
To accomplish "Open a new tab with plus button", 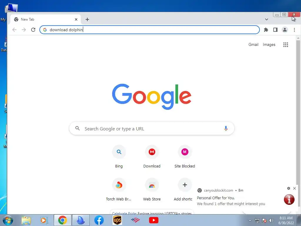I will pos(87,19).
